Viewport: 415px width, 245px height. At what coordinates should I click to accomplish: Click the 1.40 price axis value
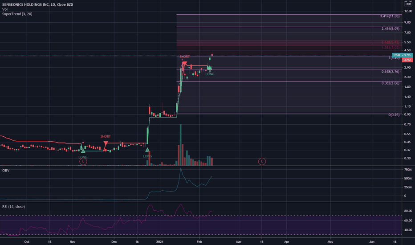[407, 97]
